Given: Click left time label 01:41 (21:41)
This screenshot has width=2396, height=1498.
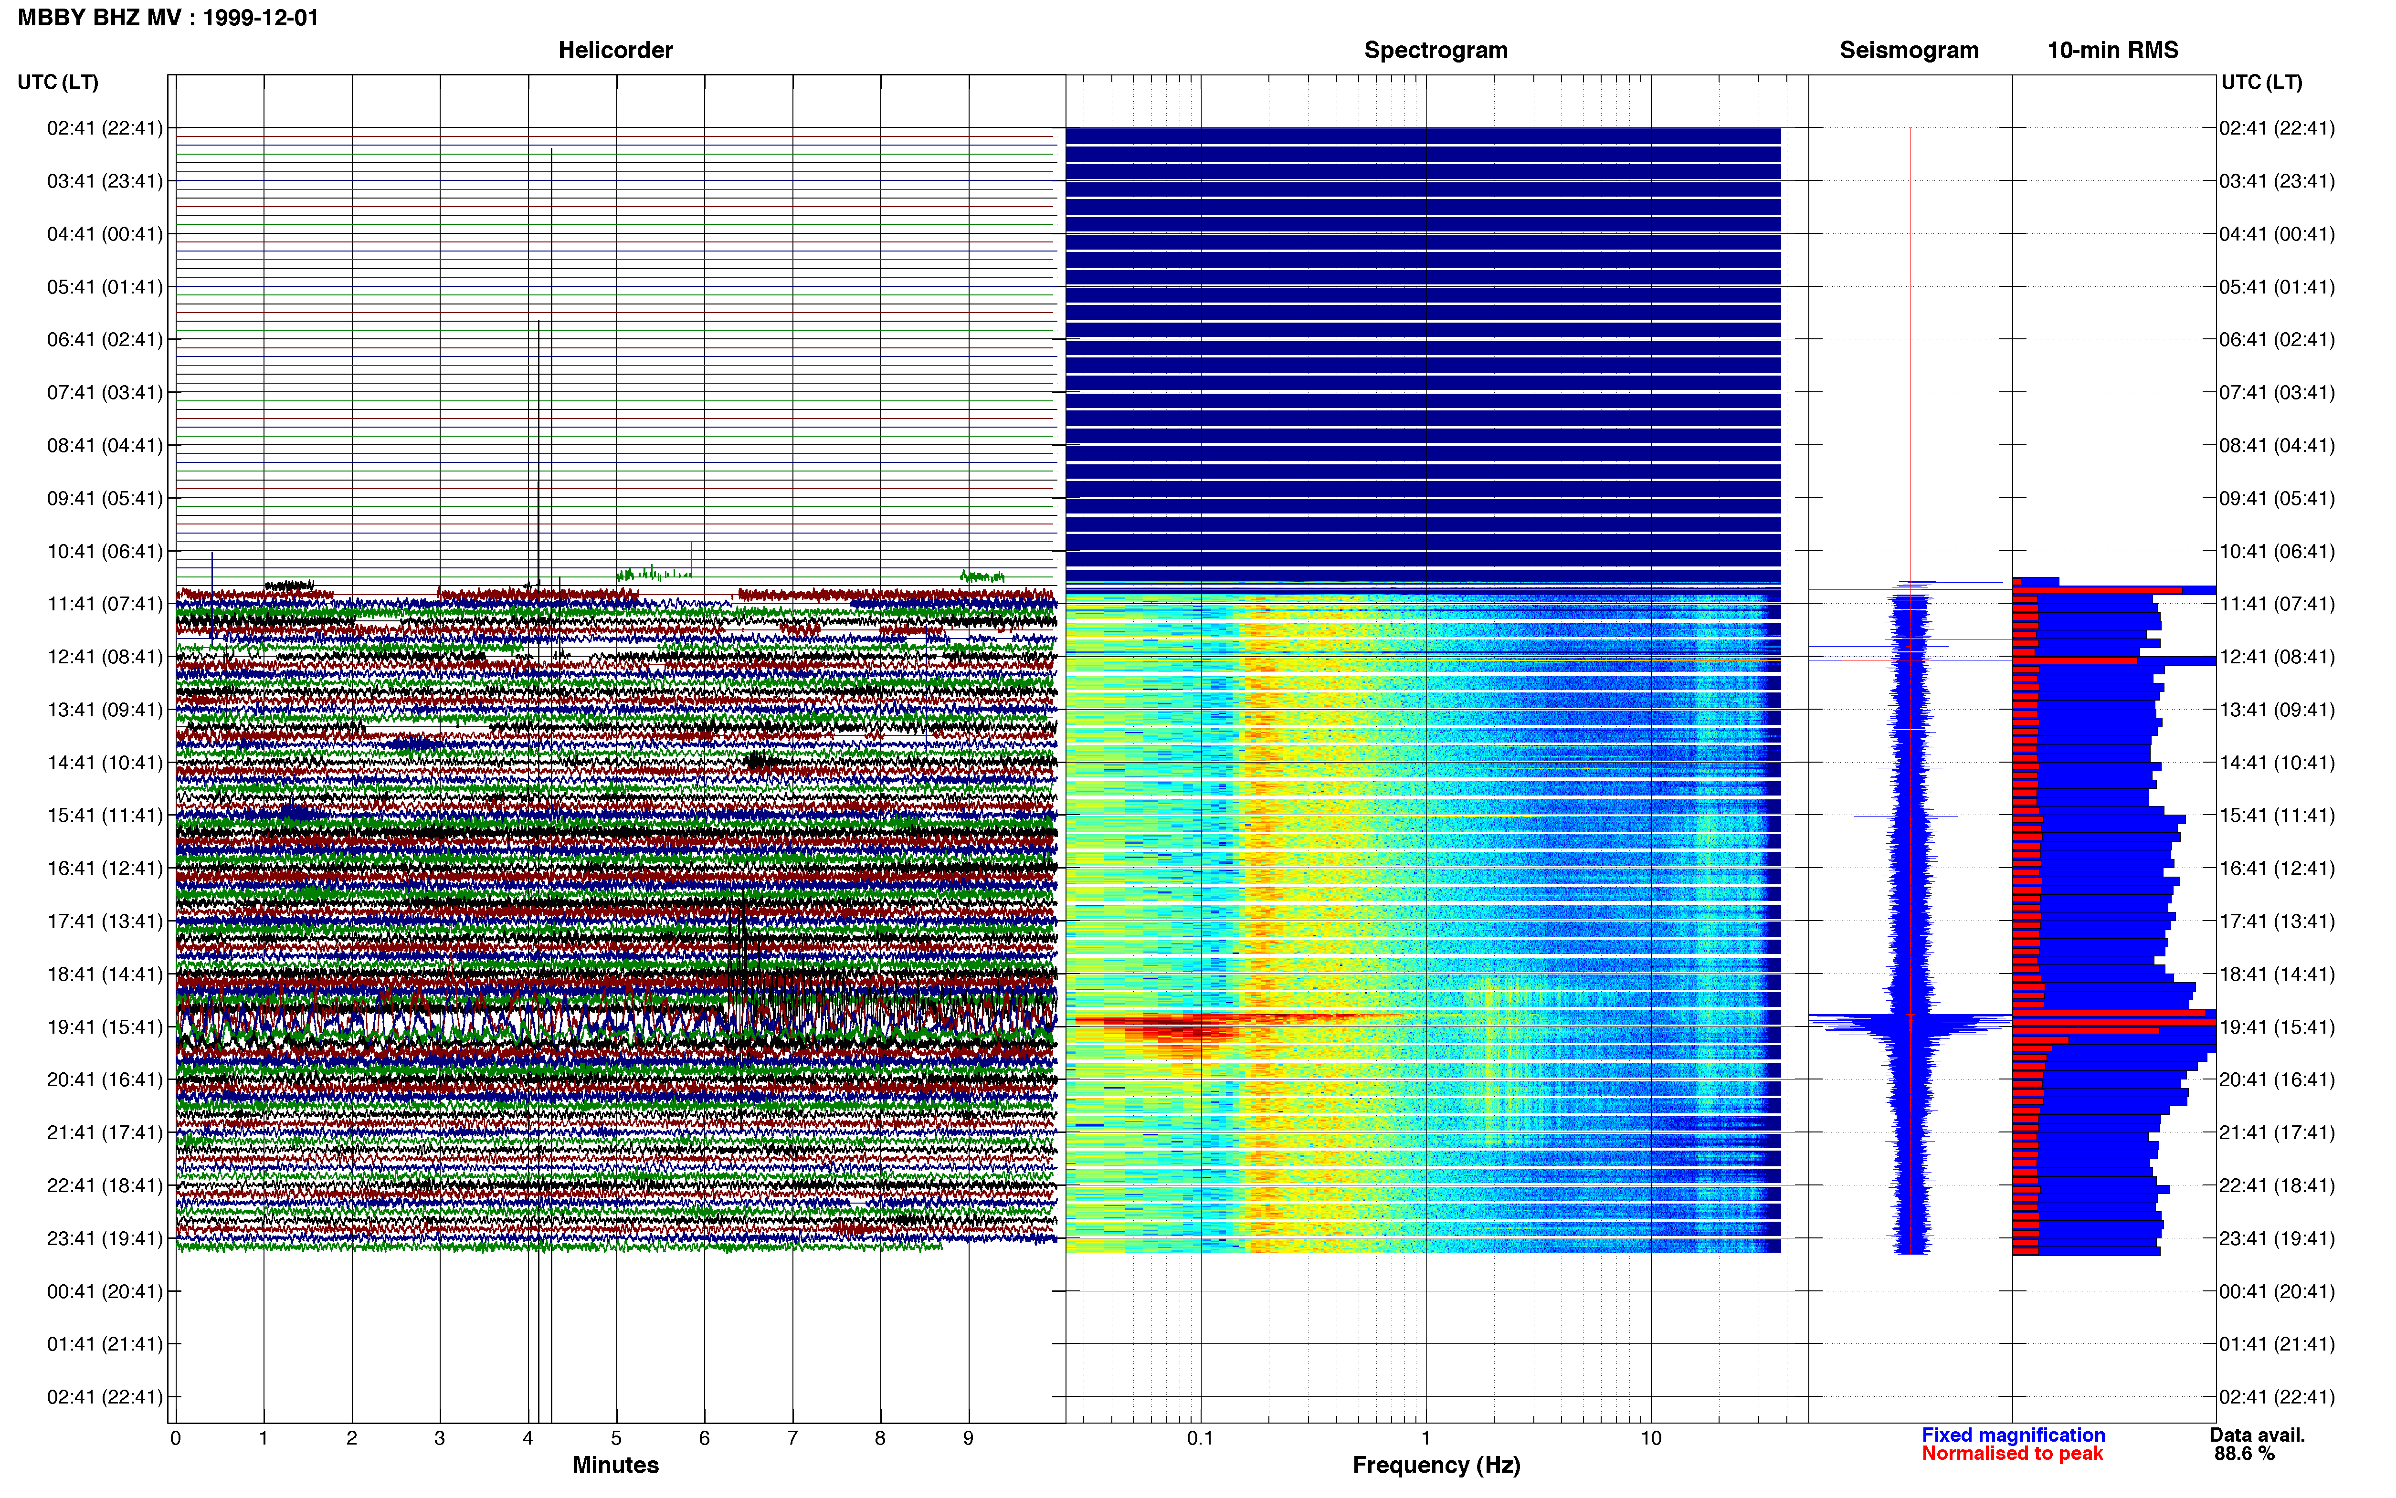Looking at the screenshot, I should pos(104,1343).
